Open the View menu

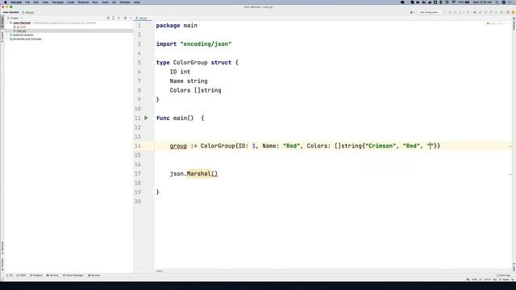(45, 2)
